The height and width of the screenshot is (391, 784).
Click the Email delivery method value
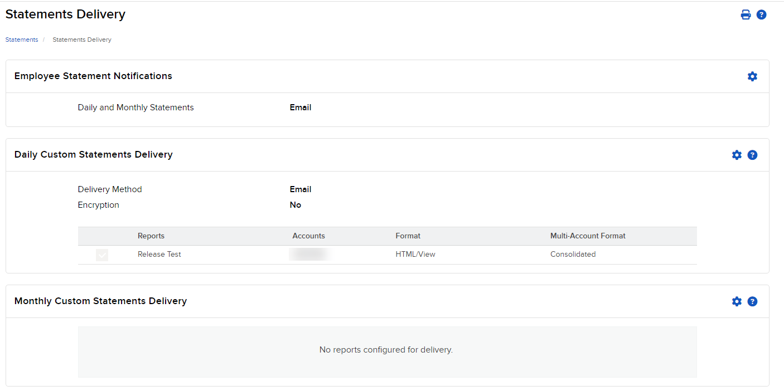[301, 189]
